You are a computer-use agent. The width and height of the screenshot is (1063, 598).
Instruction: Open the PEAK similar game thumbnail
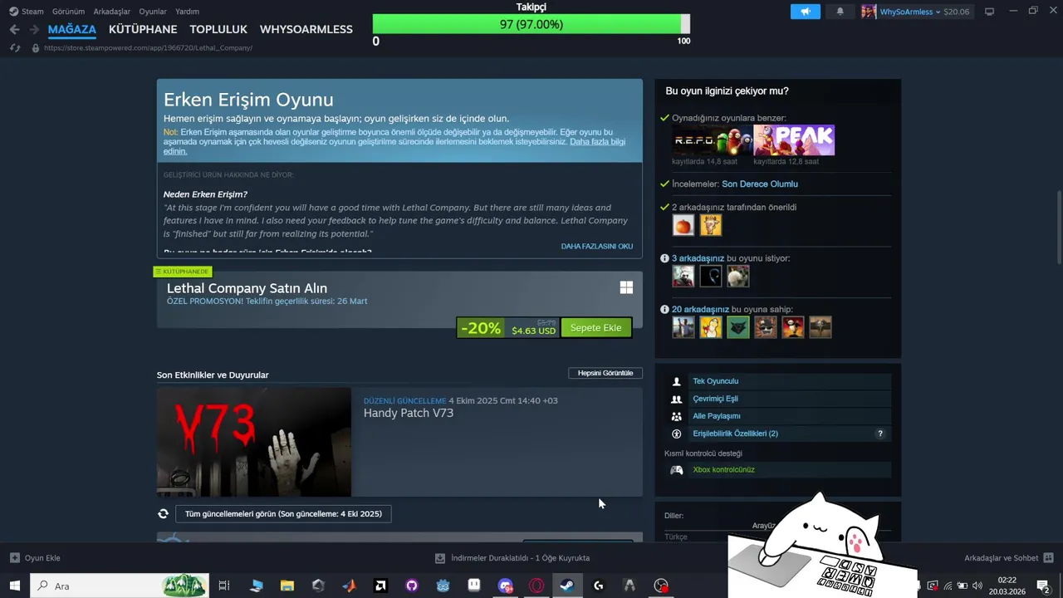coord(794,140)
